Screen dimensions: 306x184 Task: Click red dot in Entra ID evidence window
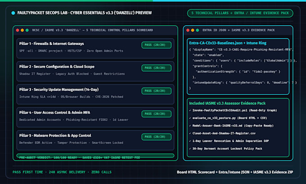[x=188, y=30]
